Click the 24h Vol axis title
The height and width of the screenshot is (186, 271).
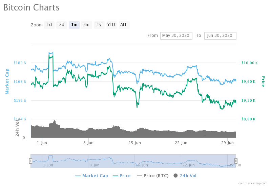[x=17, y=128]
